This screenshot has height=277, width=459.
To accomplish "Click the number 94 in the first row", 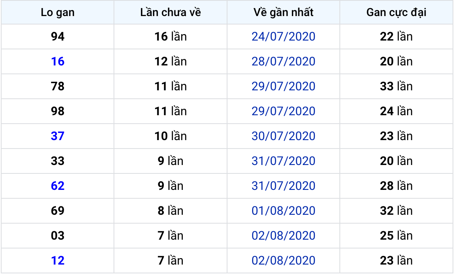I will coord(58,37).
